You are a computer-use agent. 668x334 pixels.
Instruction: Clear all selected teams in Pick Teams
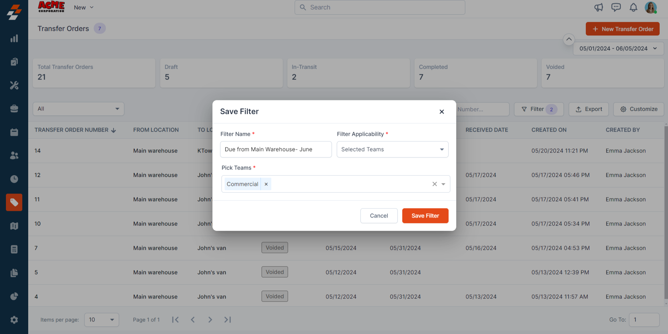pos(434,184)
